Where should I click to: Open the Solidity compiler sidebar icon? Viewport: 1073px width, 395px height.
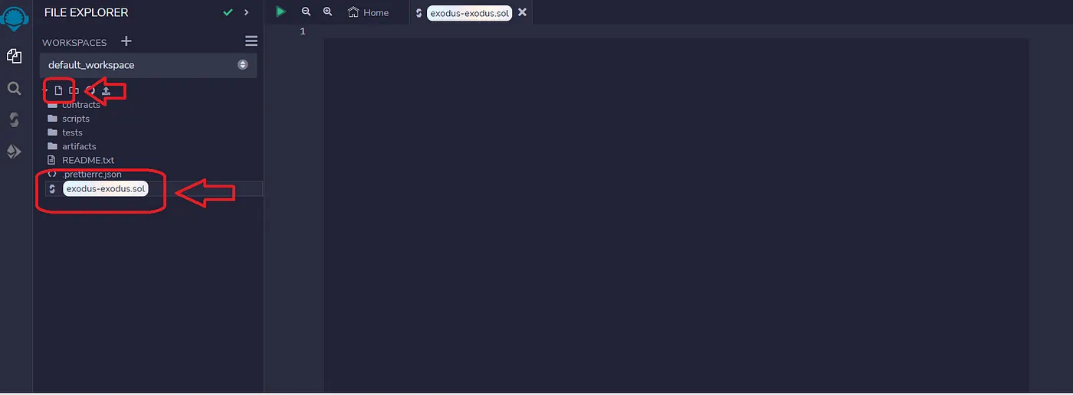14,119
